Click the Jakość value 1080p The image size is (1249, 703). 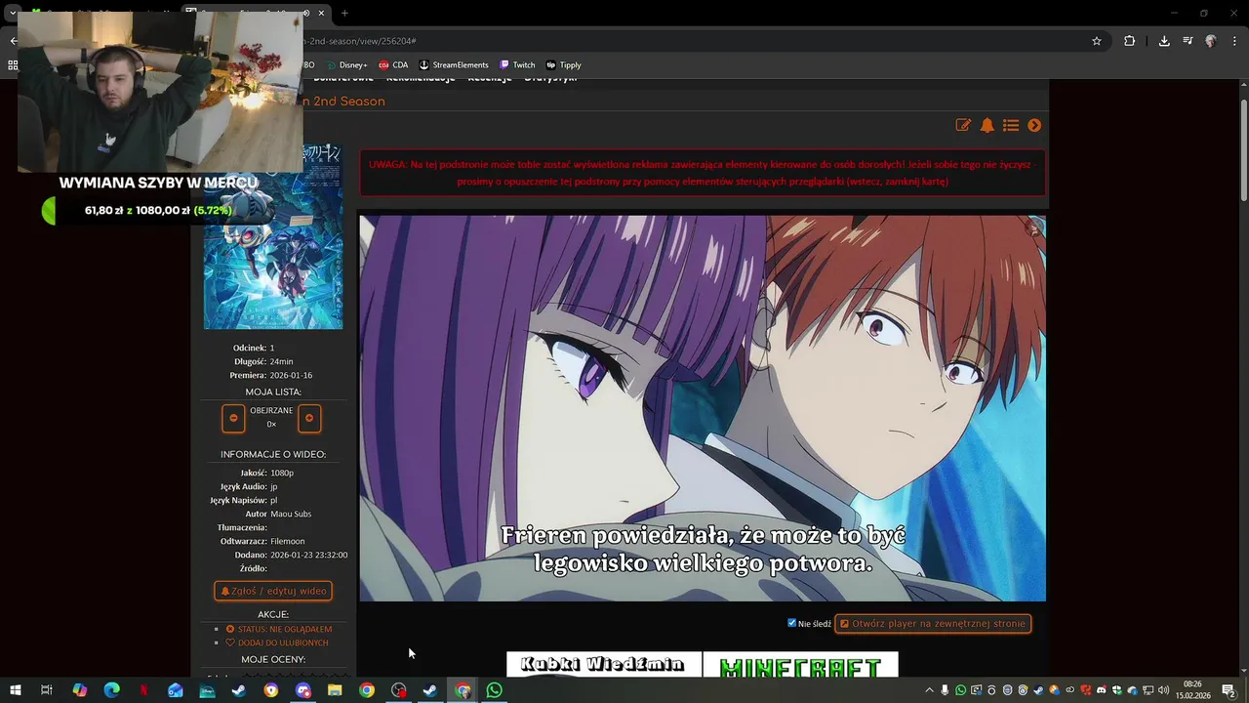pyautogui.click(x=282, y=473)
